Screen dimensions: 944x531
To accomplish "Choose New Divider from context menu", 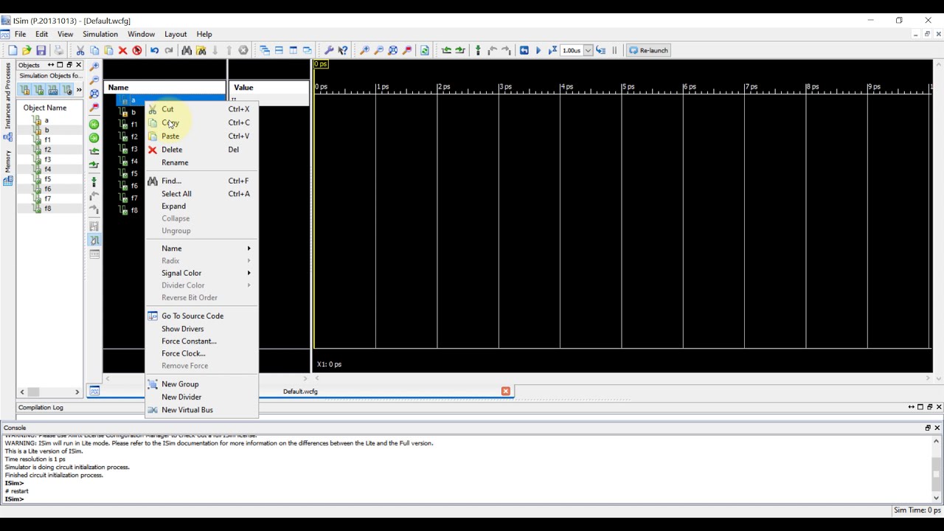I will pos(201,397).
